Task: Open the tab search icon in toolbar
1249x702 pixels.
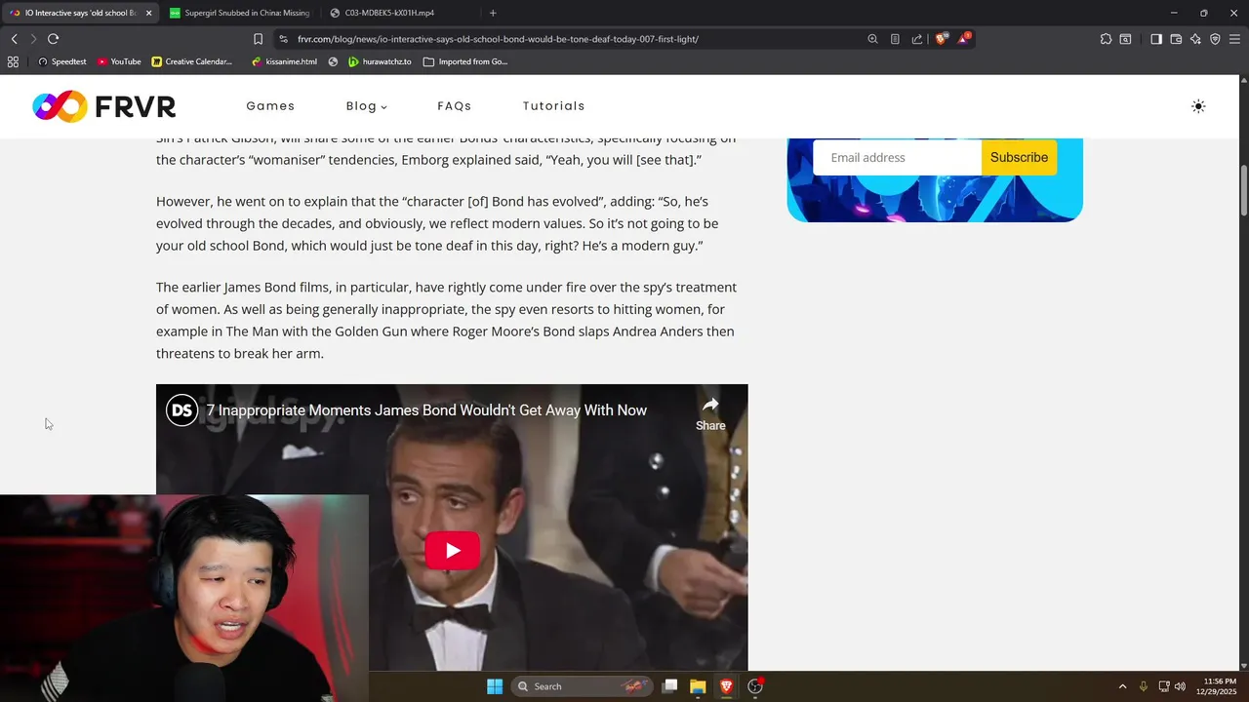Action: pos(1125,39)
